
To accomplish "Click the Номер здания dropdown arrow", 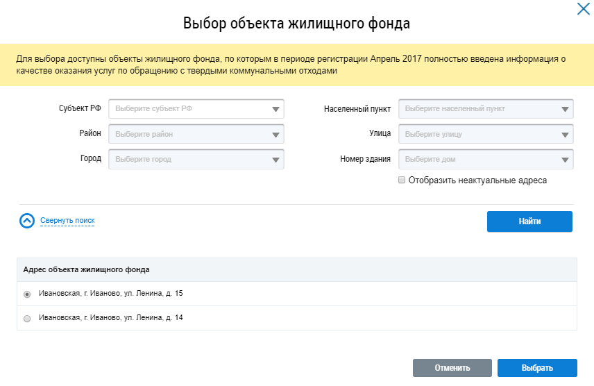I will pyautogui.click(x=565, y=160).
